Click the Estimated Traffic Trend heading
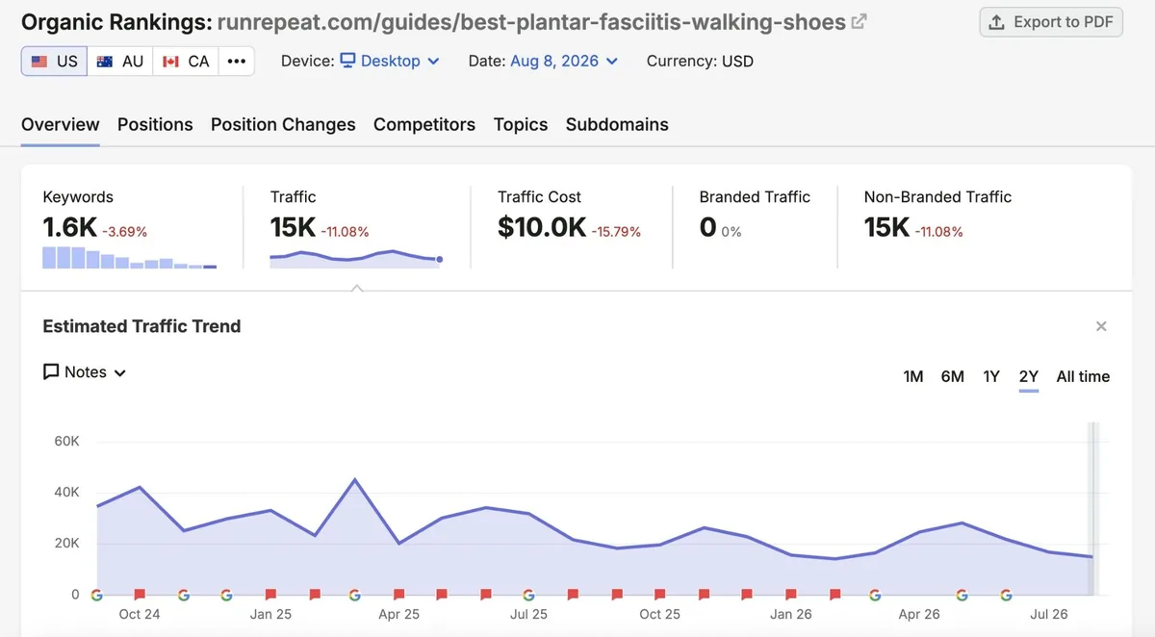 tap(141, 326)
